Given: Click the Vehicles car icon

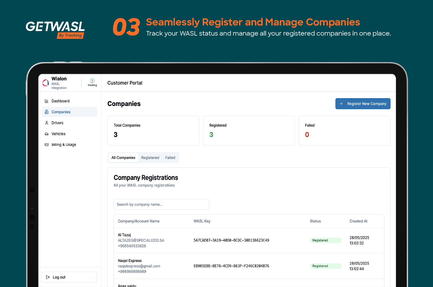Looking at the screenshot, I should click(47, 134).
